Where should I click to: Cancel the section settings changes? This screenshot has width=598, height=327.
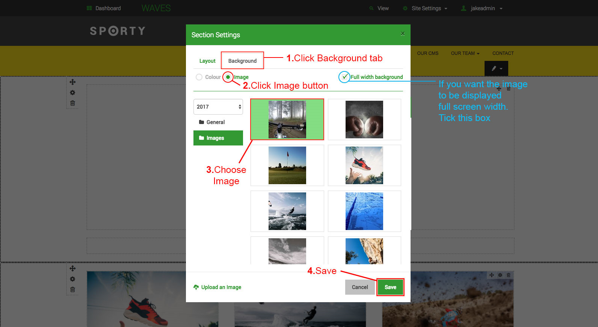pyautogui.click(x=360, y=287)
